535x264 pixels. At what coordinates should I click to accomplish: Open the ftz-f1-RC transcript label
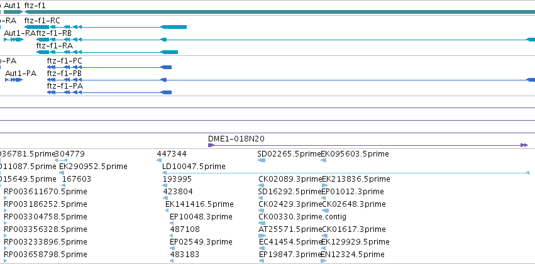pyautogui.click(x=42, y=21)
